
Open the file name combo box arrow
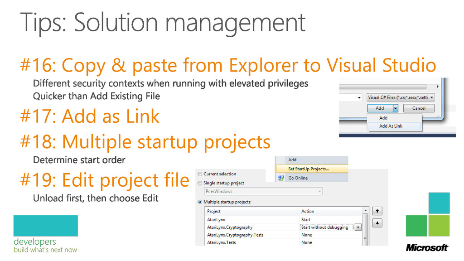point(359,97)
